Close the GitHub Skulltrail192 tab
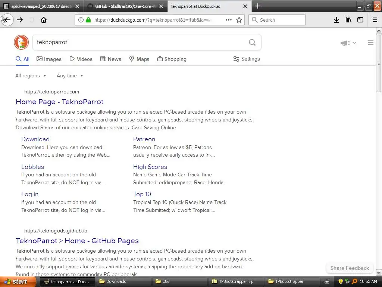 point(161,6)
